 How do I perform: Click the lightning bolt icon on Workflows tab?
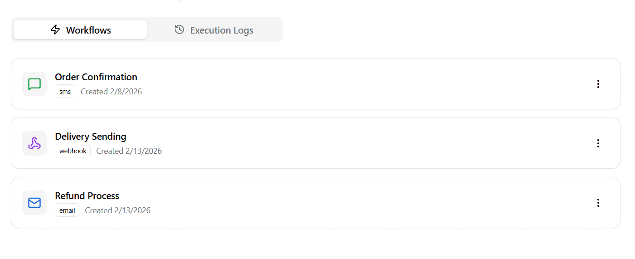coord(55,30)
